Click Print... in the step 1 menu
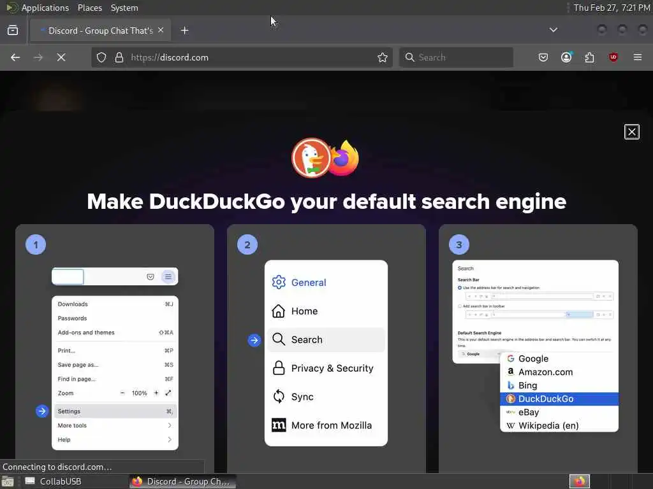Screen dimensions: 653x489 pos(115,351)
